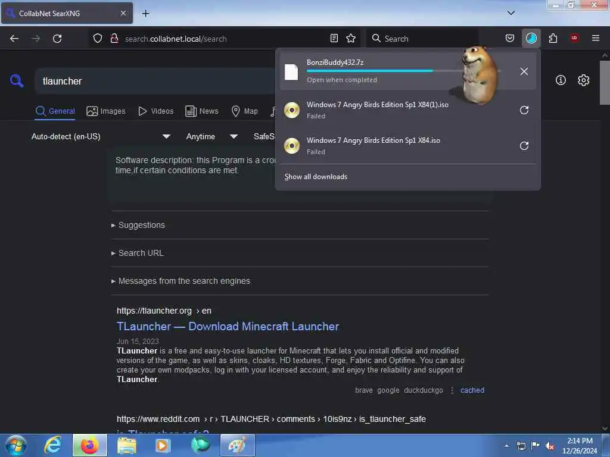The image size is (610, 457).
Task: Click the reddit.com is_tlauncher_safe result URL
Action: click(271, 420)
